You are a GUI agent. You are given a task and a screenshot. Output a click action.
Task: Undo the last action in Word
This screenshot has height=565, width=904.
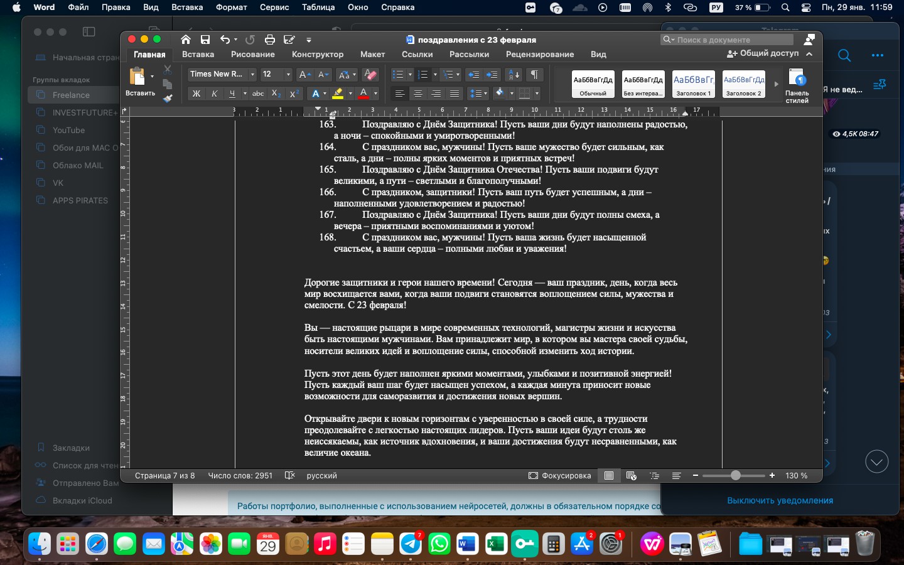click(225, 40)
